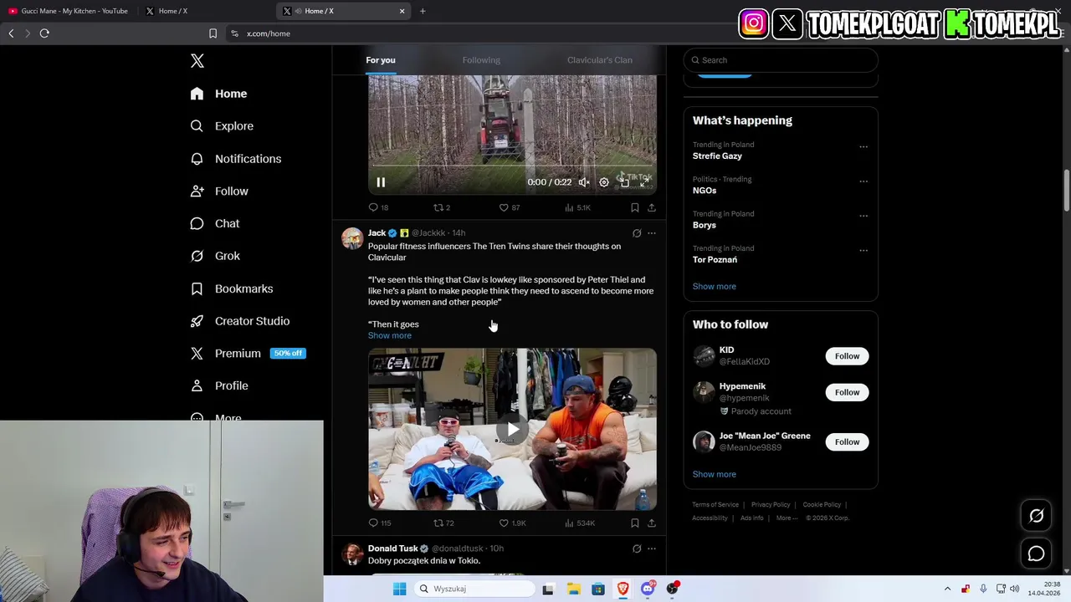Follow the Hypemenik account
Image resolution: width=1071 pixels, height=602 pixels.
pos(847,392)
